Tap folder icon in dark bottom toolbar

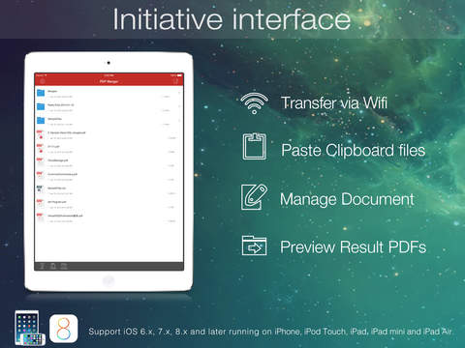(x=64, y=266)
